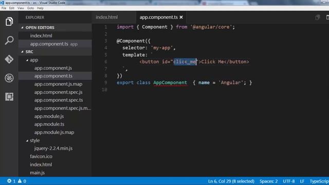Collapse the style folder
The width and height of the screenshot is (329, 185).
pos(27,140)
